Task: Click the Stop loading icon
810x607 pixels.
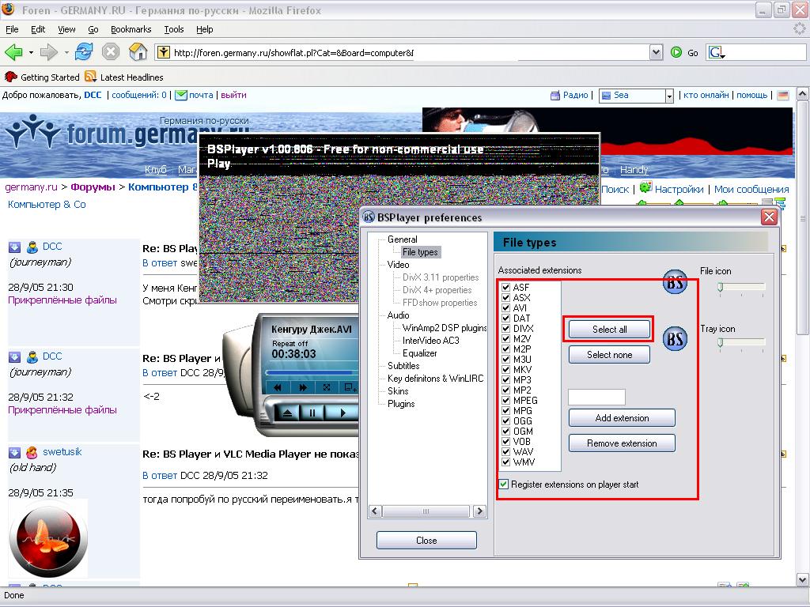Action: [111, 52]
